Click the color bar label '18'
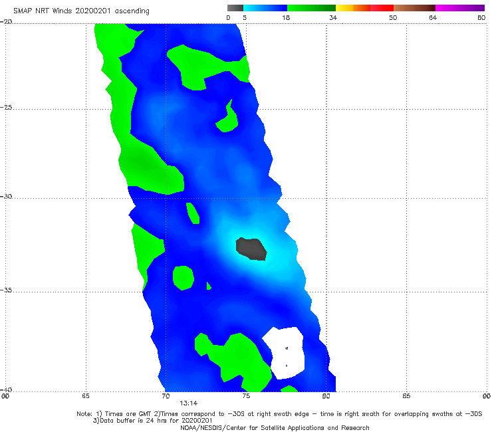Image resolution: width=492 pixels, height=432 pixels. (x=286, y=17)
